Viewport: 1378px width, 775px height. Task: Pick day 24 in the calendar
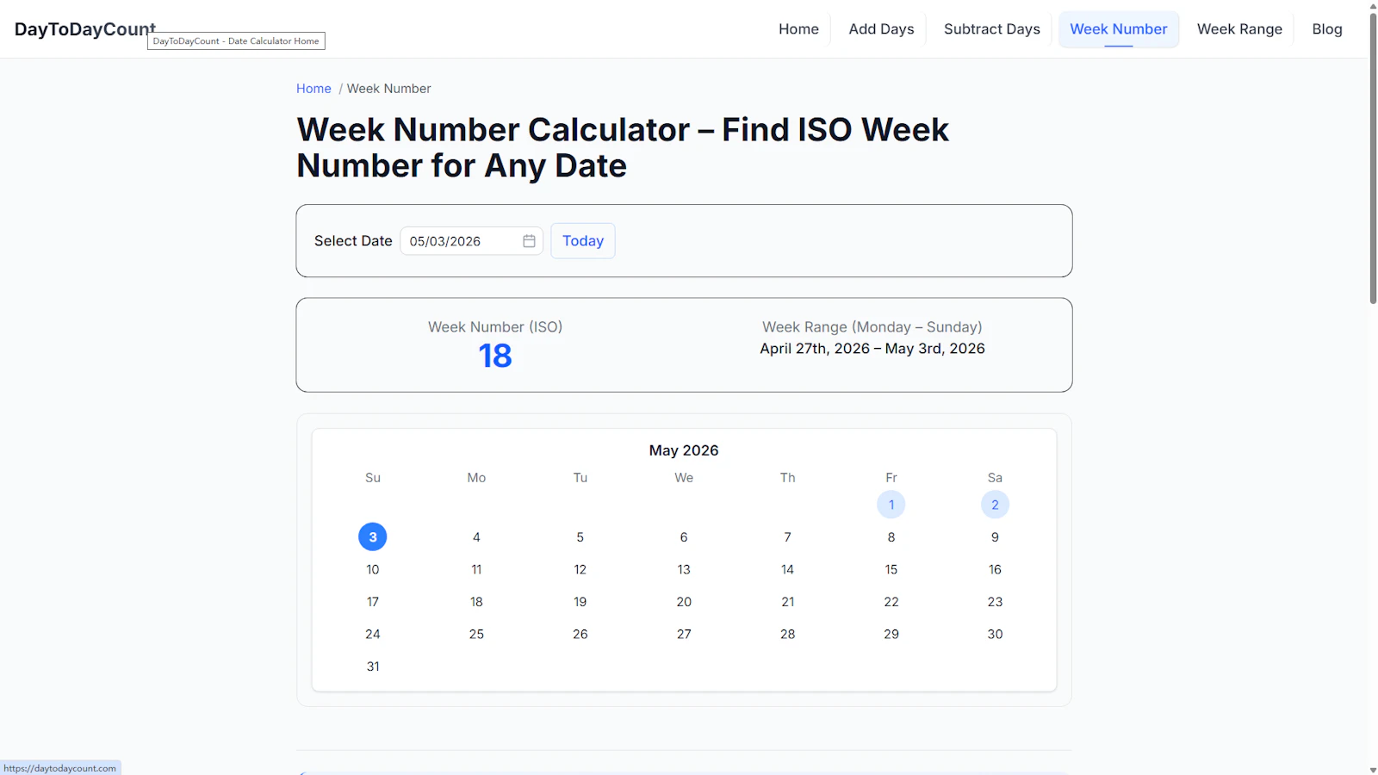[x=372, y=634]
